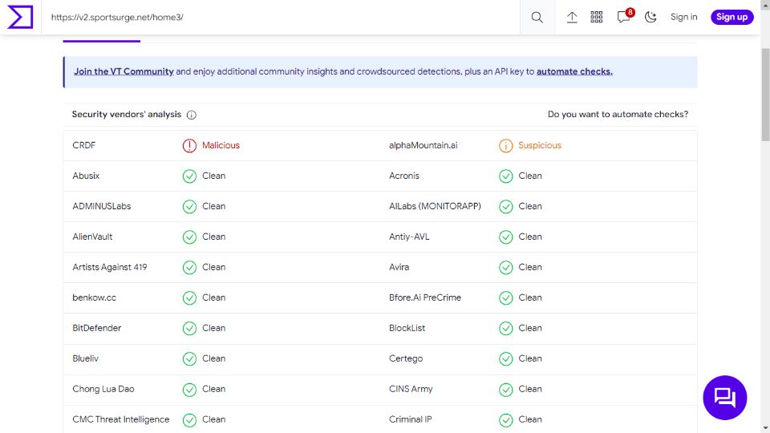Click the CINS Army clean checkmark icon
This screenshot has height=433, width=770.
tap(506, 390)
